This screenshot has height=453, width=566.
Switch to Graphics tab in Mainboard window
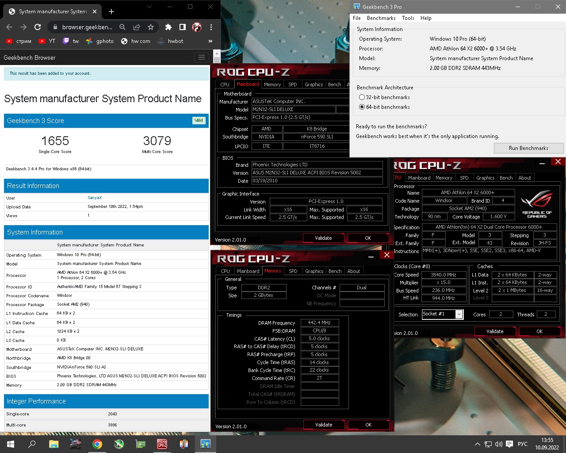(314, 84)
